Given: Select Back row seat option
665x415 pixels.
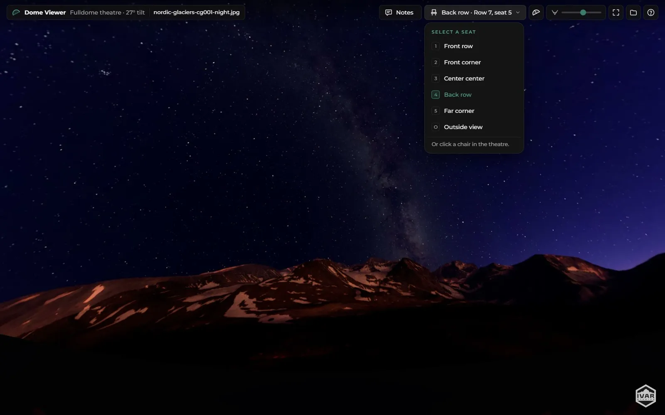Looking at the screenshot, I should [x=474, y=95].
